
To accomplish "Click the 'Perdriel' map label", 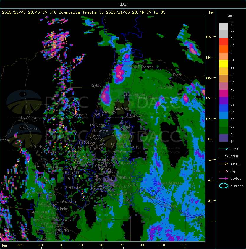I will (x=72, y=173).
